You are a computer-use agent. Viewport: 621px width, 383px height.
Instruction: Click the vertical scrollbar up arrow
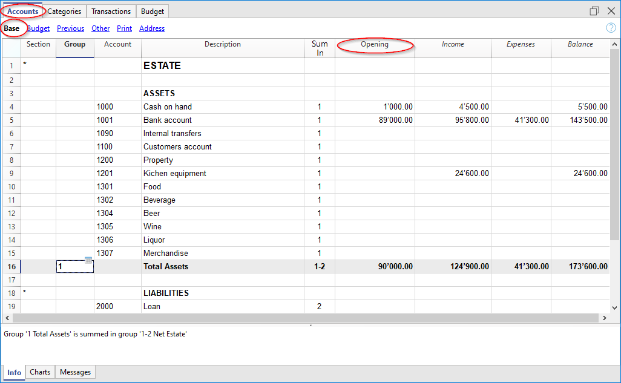(x=615, y=43)
